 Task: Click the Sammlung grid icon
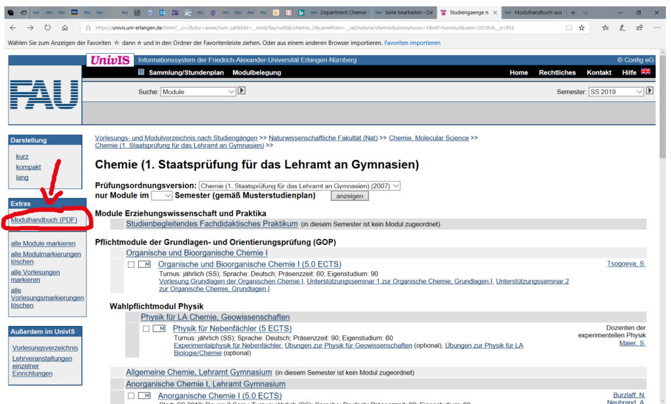142,72
